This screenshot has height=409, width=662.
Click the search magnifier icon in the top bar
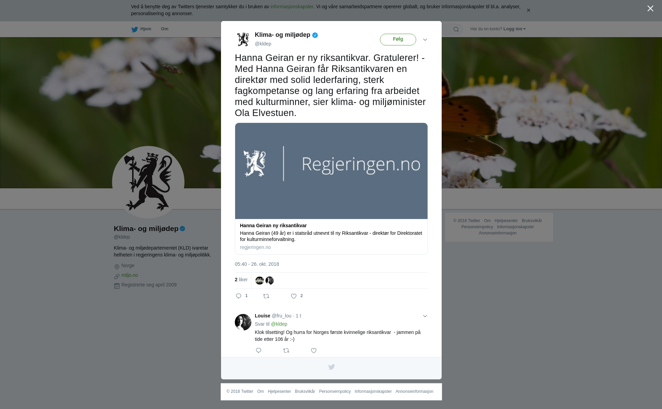pyautogui.click(x=456, y=29)
